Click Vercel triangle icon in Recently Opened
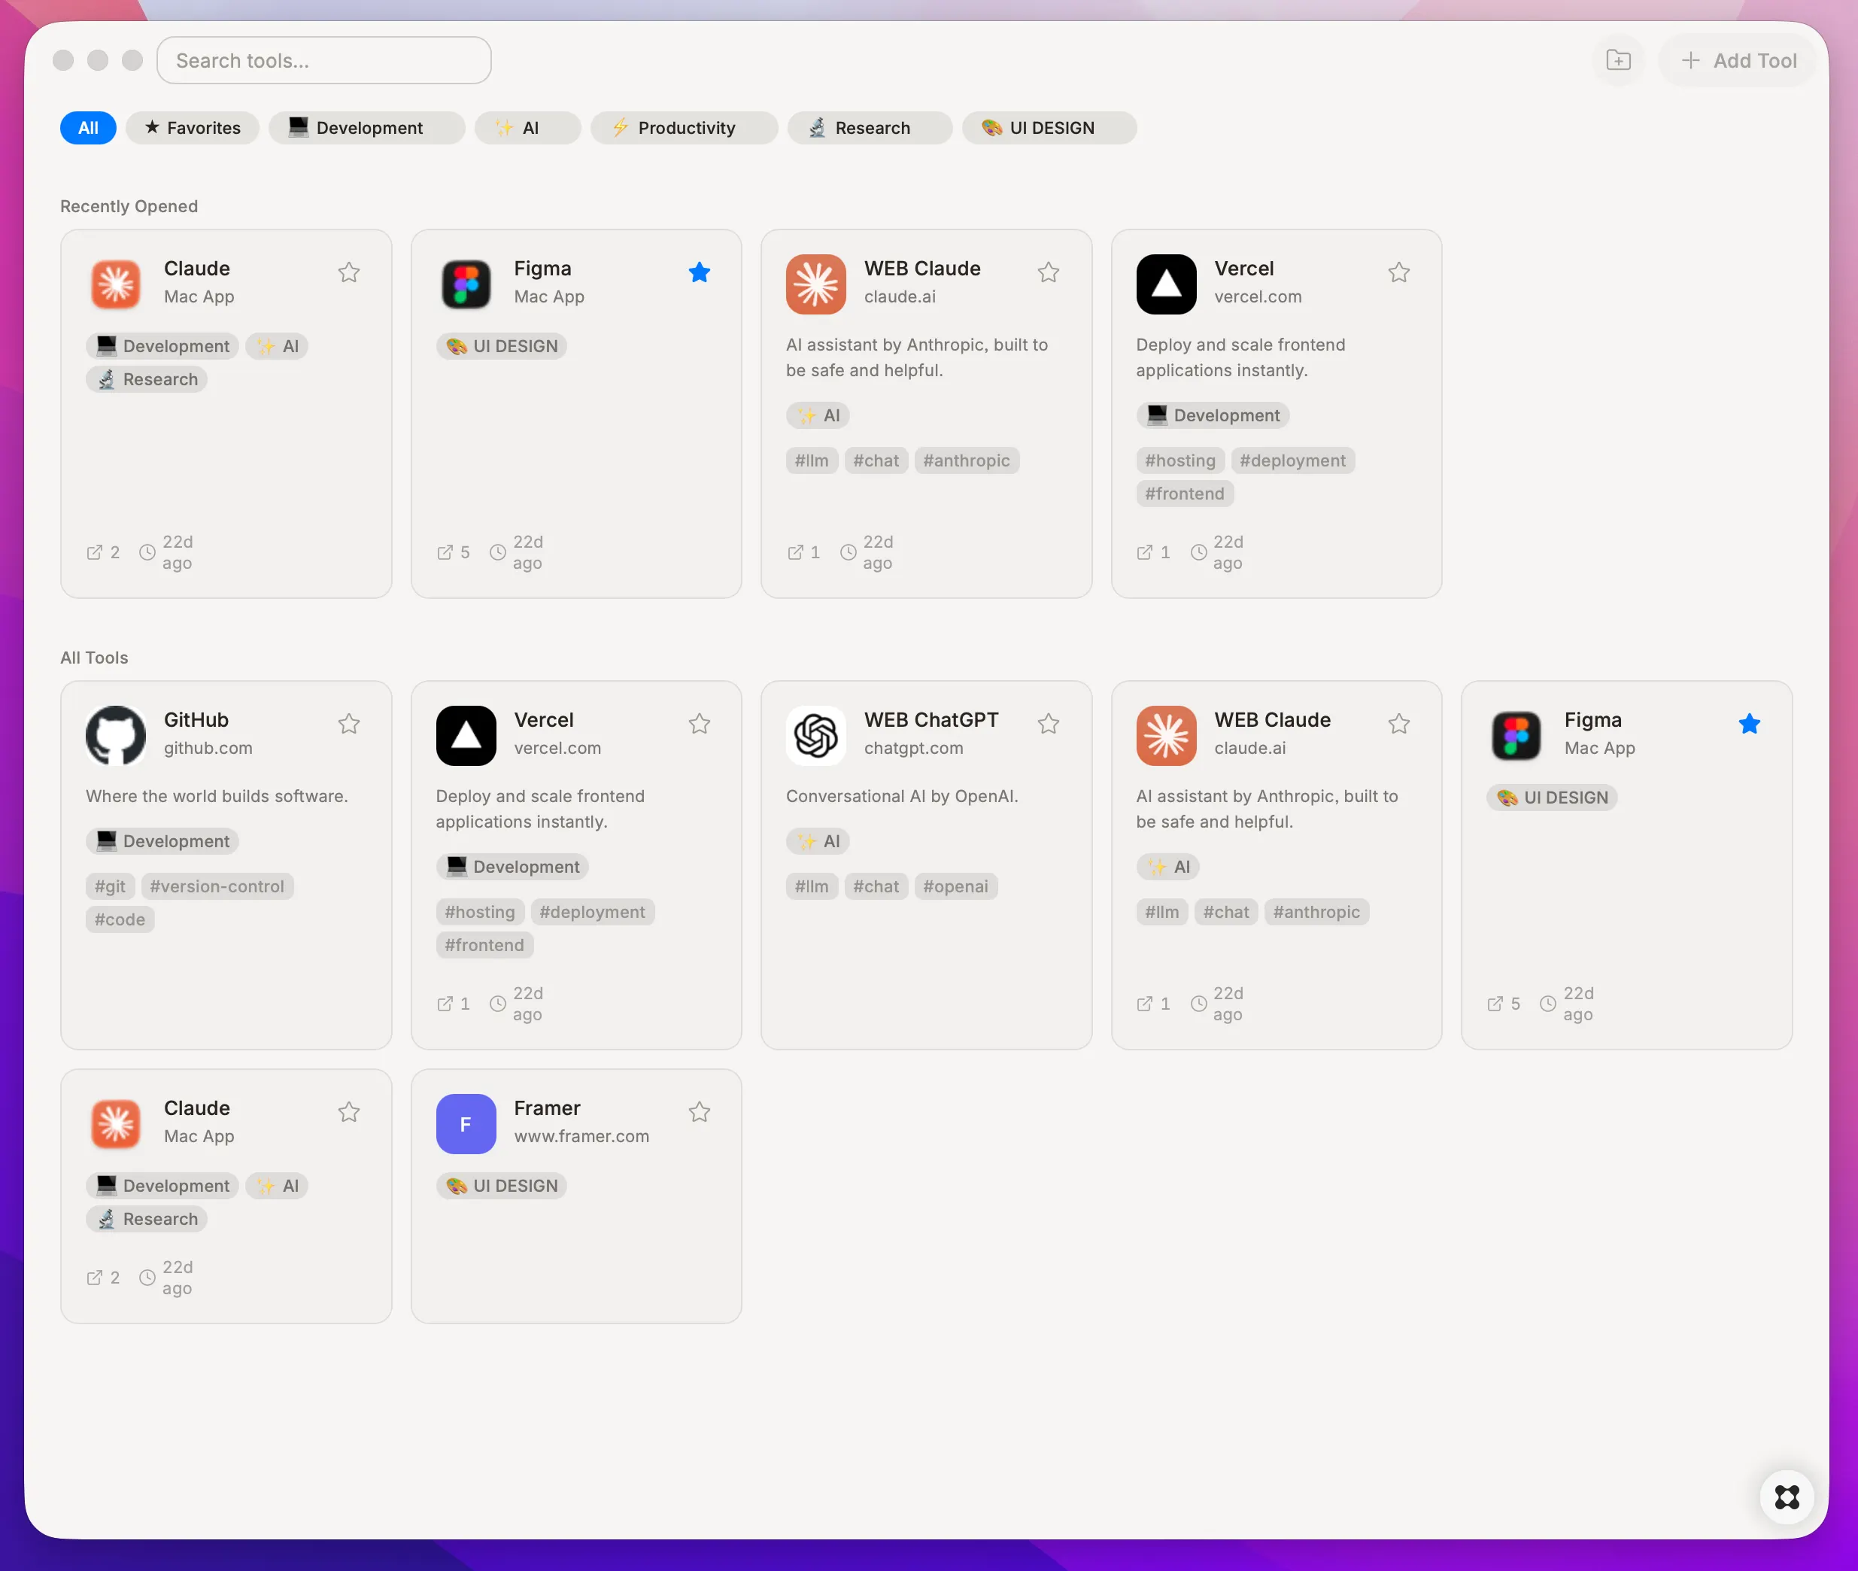1858x1571 pixels. point(1166,284)
